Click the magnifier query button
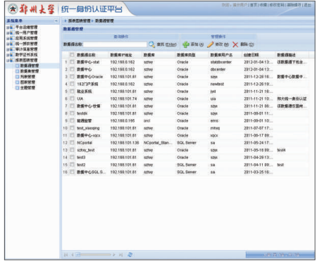This screenshot has height=262, width=317. click(163, 44)
